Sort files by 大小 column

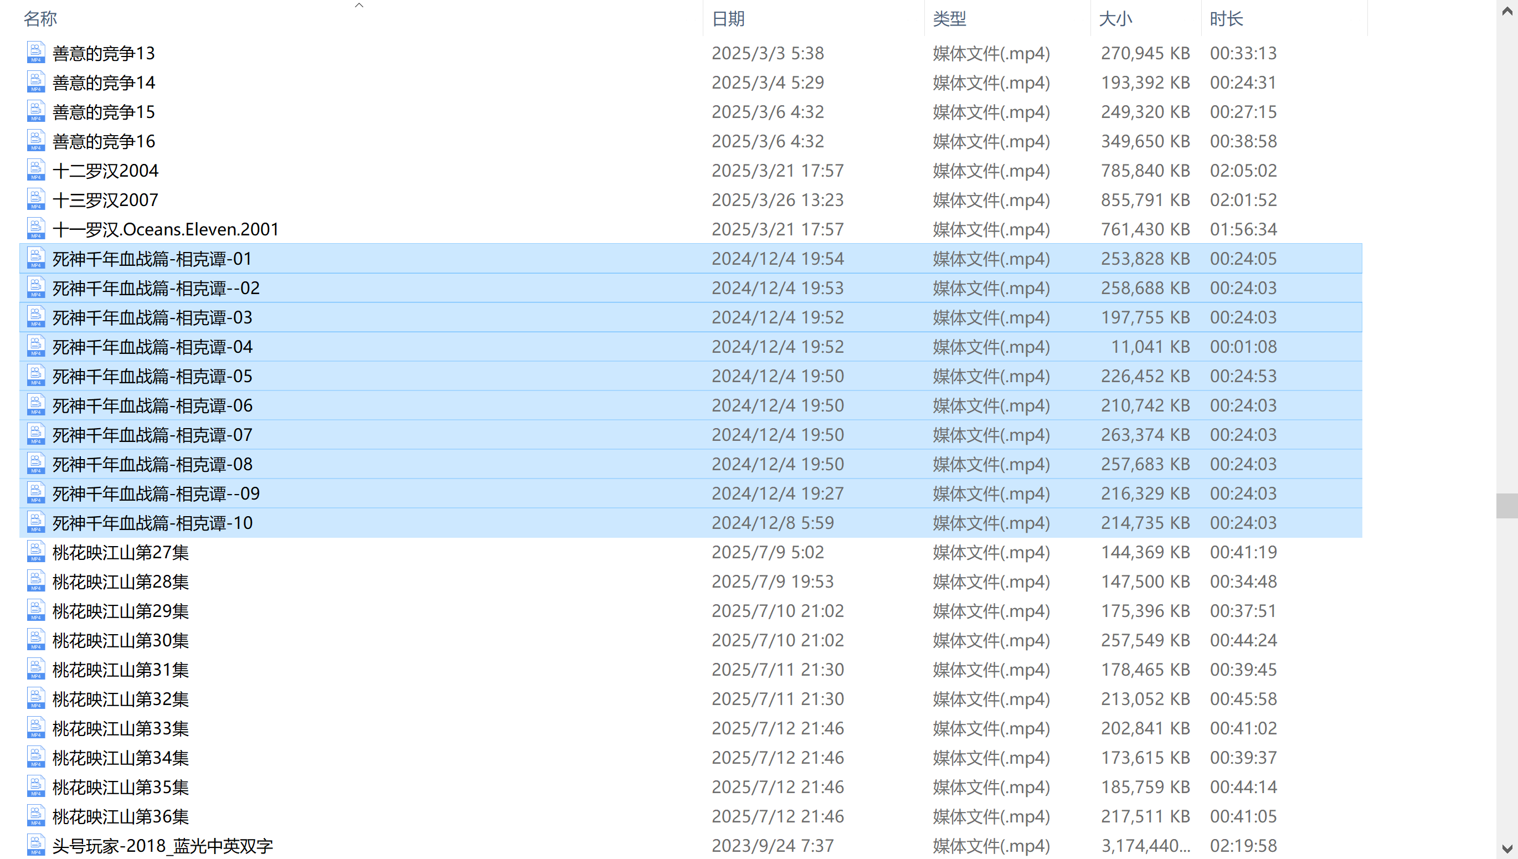(x=1115, y=19)
